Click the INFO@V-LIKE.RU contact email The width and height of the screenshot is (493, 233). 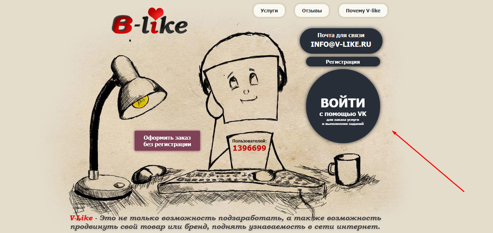pos(341,44)
